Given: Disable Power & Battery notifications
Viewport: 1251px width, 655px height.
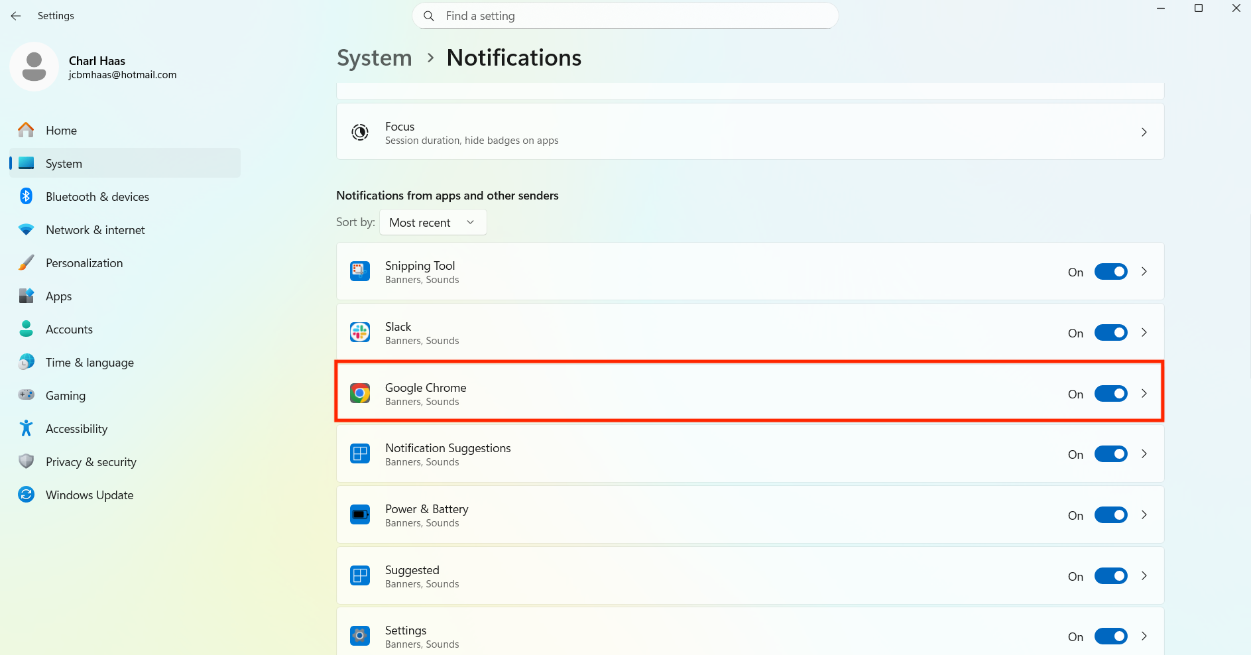Looking at the screenshot, I should click(1110, 514).
